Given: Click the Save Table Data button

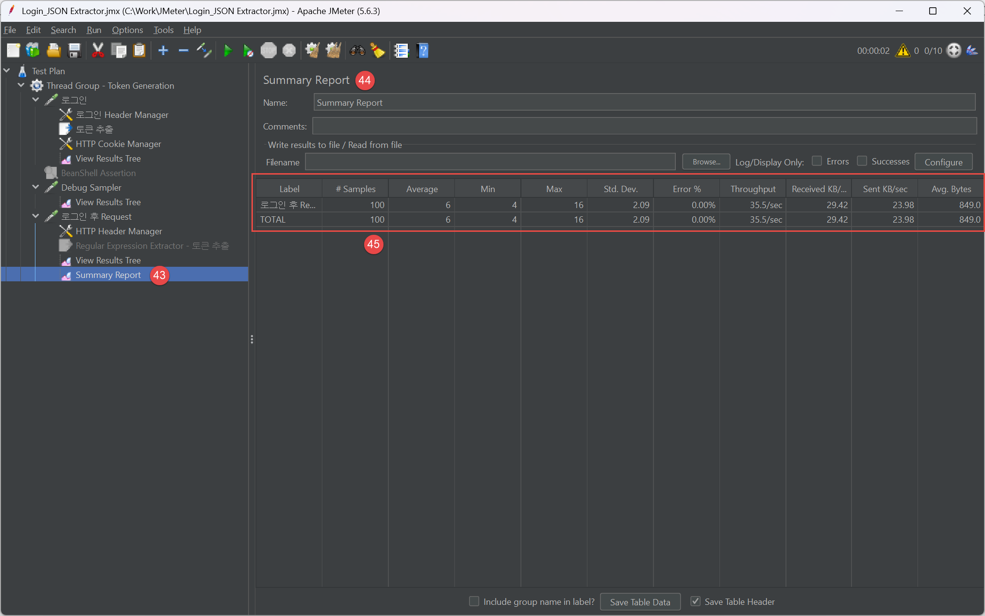Looking at the screenshot, I should pyautogui.click(x=639, y=602).
